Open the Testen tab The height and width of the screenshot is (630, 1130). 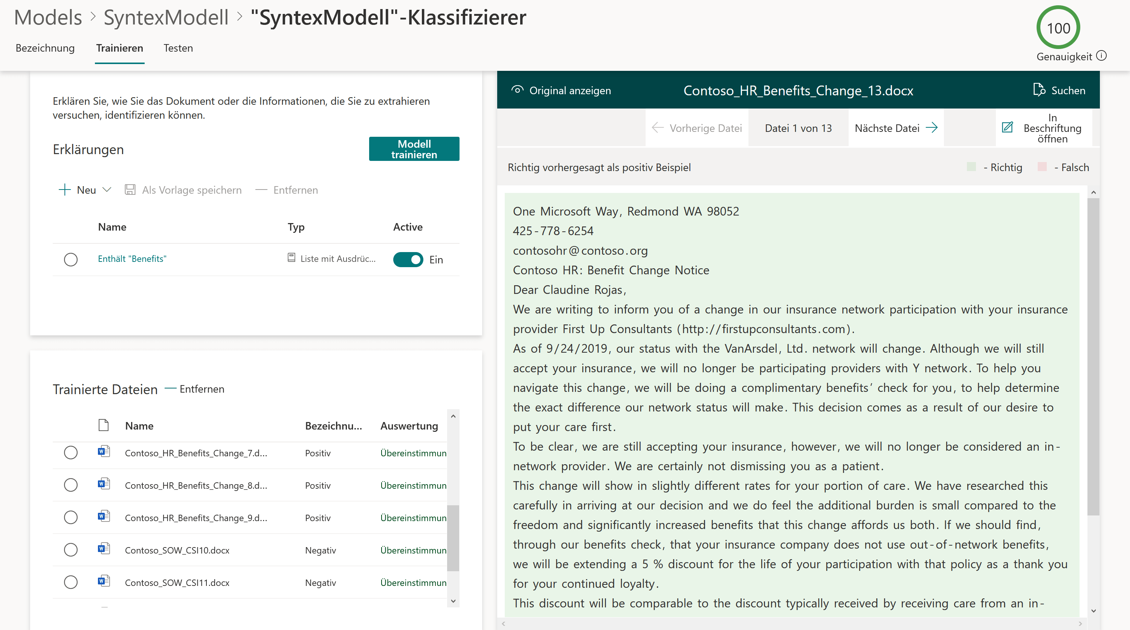click(x=178, y=48)
